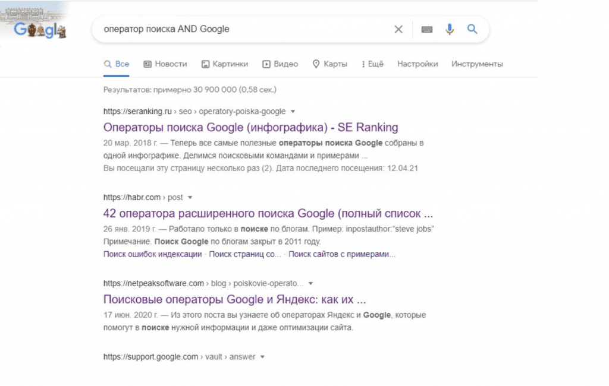609x386 pixels.
Task: Switch to Картинки images tab
Action: click(x=224, y=64)
